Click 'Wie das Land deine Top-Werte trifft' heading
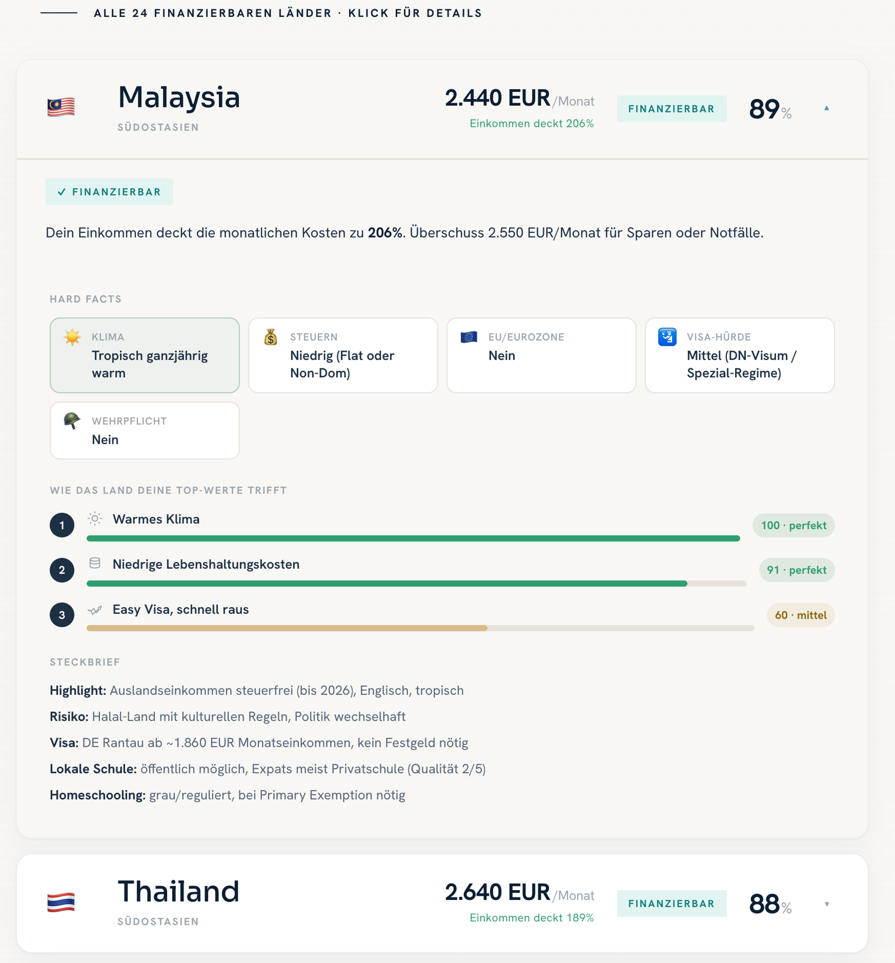Screen dimensions: 895x963 click(x=168, y=490)
